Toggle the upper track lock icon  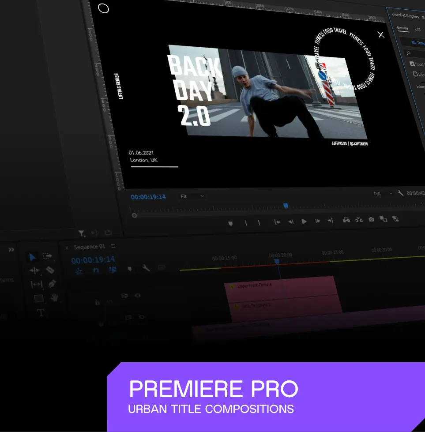[x=98, y=302]
